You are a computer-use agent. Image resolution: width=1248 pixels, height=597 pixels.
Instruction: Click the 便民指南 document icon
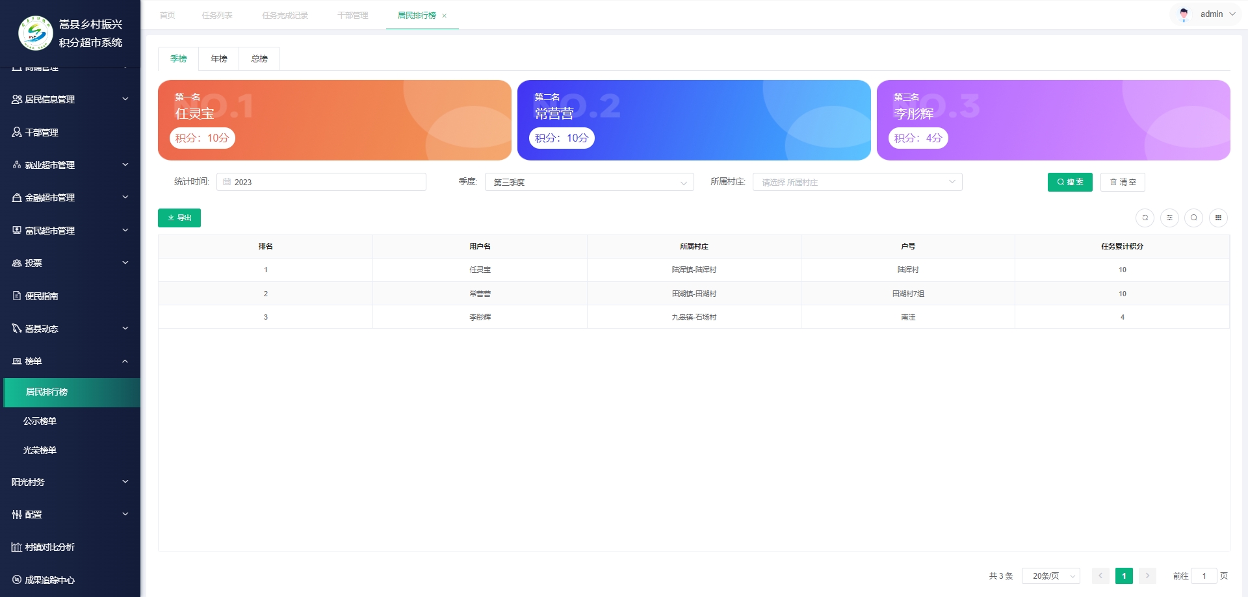[17, 296]
